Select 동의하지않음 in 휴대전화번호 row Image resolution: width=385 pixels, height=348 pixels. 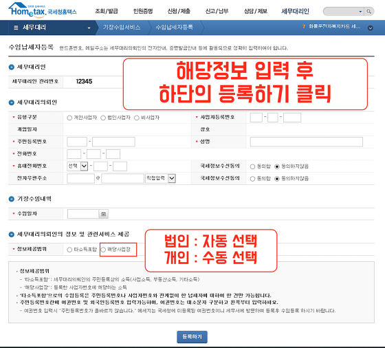pos(277,166)
